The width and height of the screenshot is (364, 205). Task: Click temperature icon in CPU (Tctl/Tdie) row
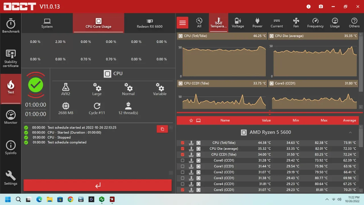[x=191, y=143]
